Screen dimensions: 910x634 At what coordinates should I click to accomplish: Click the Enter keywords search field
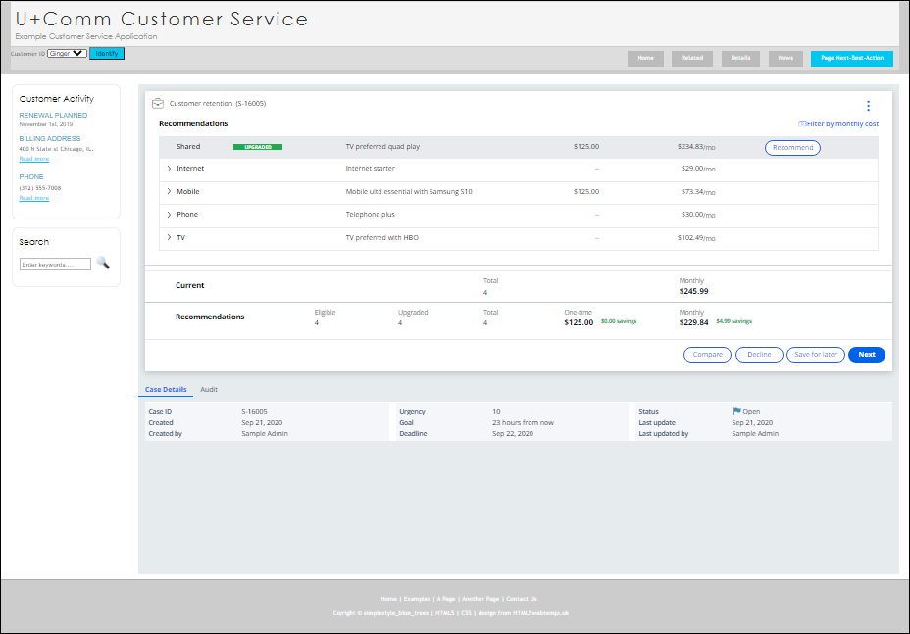tap(54, 263)
